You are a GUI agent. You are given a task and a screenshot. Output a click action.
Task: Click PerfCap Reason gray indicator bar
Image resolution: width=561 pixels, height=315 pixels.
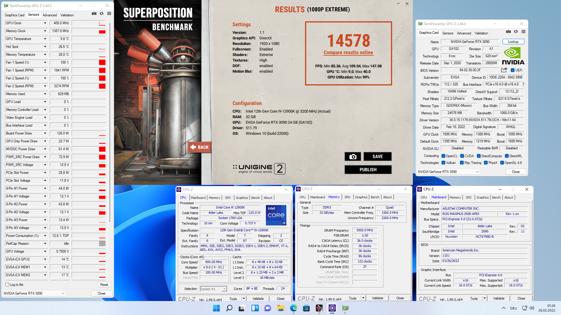[102, 244]
